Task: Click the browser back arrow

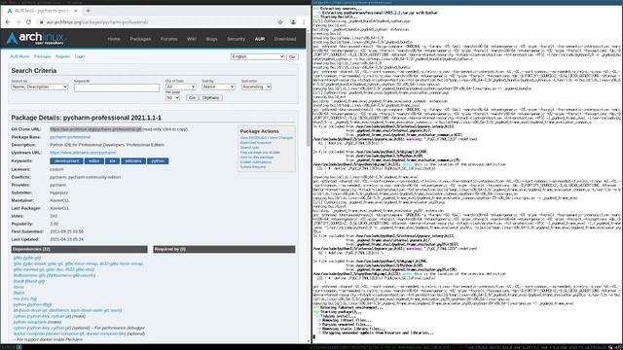Action: pos(8,22)
